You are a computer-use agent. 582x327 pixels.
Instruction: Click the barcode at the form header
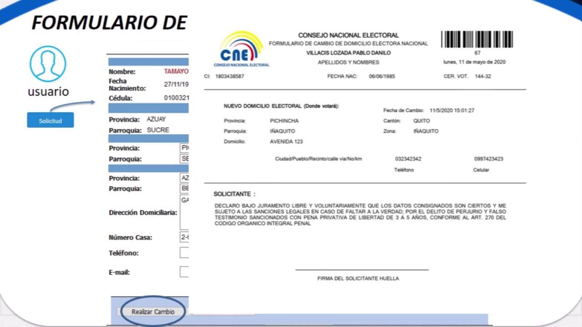pyautogui.click(x=477, y=40)
